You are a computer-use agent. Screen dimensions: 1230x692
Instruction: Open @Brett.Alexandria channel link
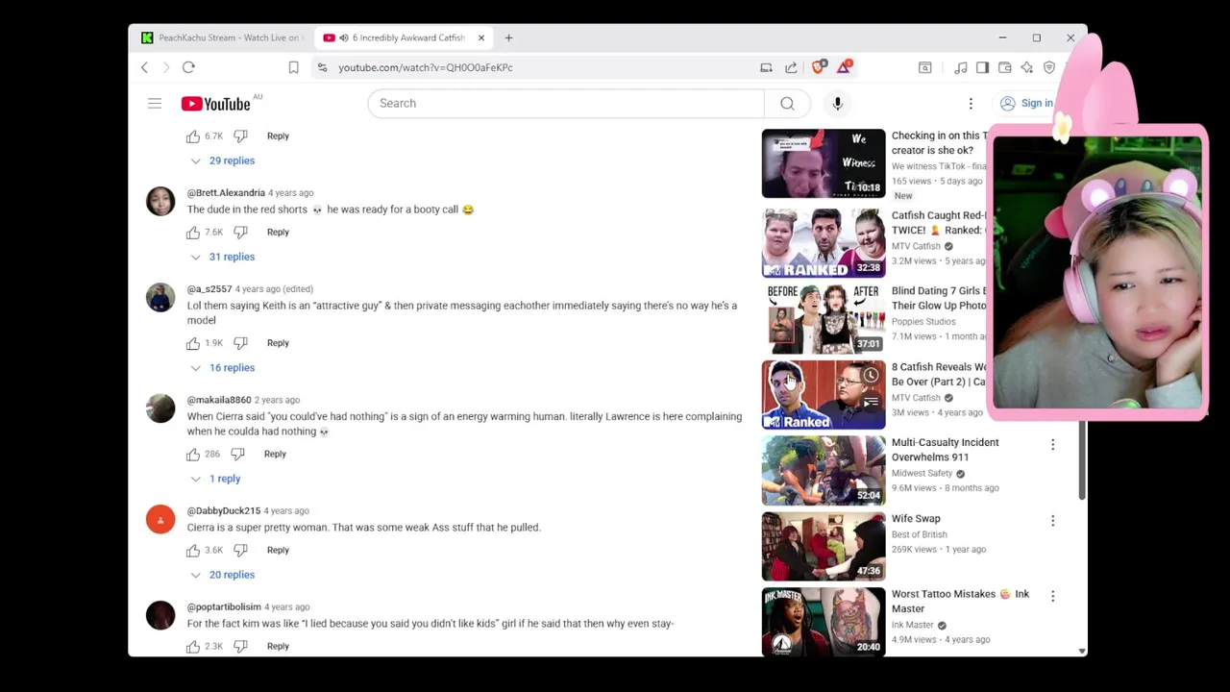click(x=226, y=192)
